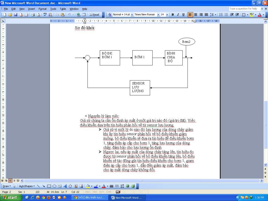Click the Open folder icon

[10, 15]
